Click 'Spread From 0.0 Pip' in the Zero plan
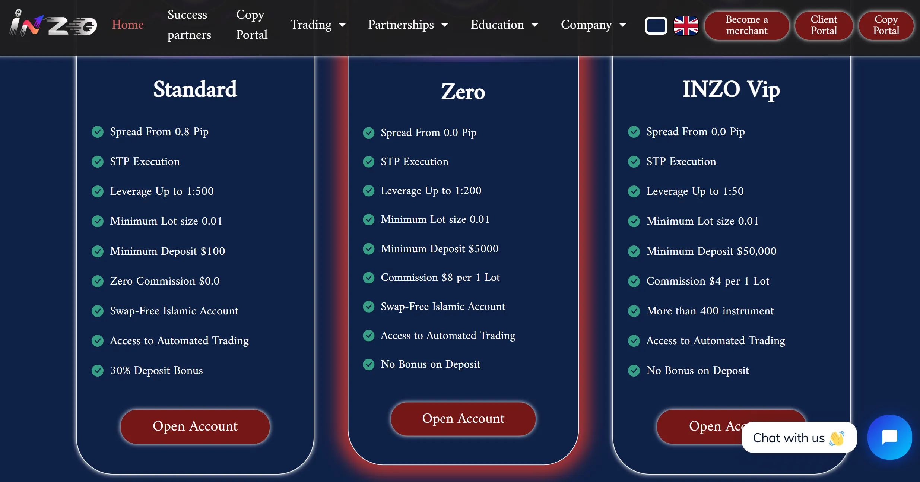920x482 pixels. 428,132
